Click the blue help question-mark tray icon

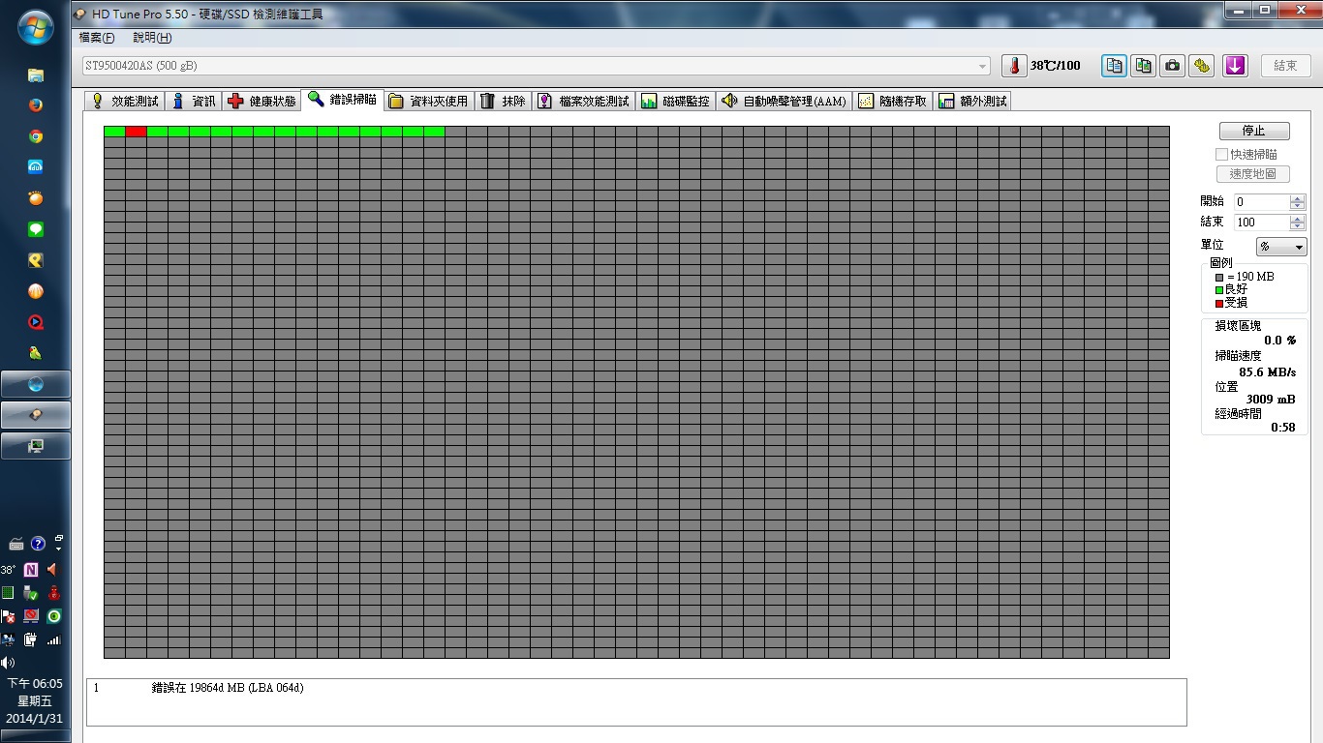pos(38,544)
